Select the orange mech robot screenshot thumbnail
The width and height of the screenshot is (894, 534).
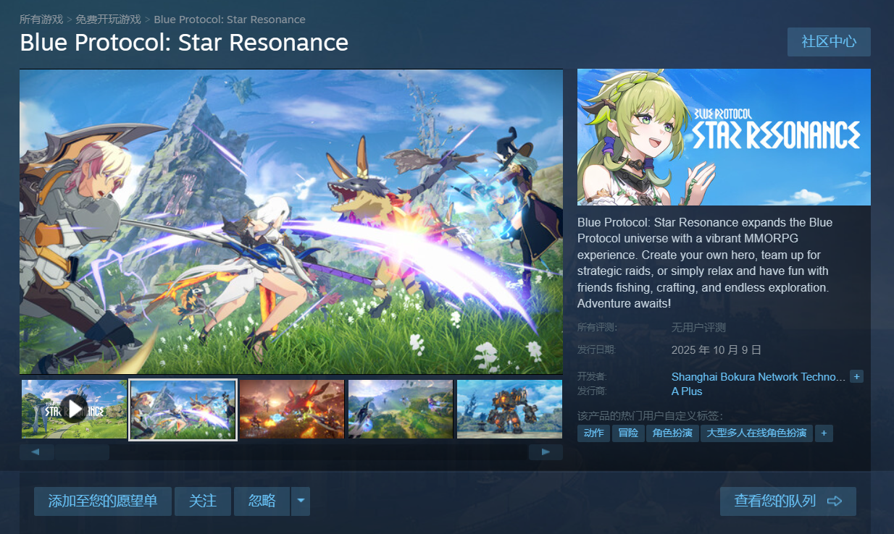pos(510,409)
